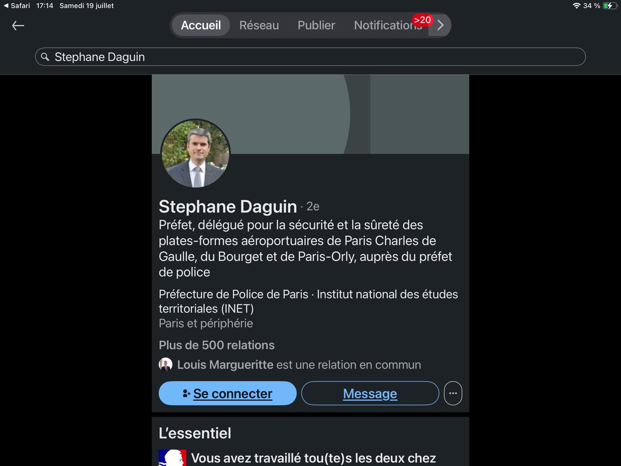Image resolution: width=621 pixels, height=466 pixels.
Task: Click the Préfecture de Police de Paris text
Action: click(x=233, y=295)
